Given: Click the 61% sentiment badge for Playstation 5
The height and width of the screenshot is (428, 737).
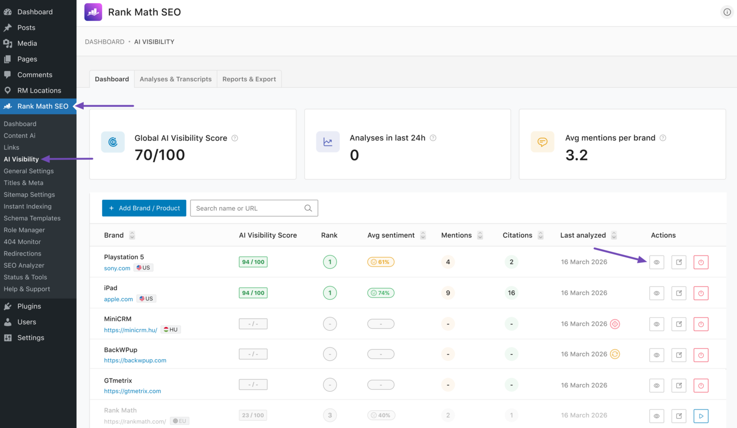Looking at the screenshot, I should [381, 262].
